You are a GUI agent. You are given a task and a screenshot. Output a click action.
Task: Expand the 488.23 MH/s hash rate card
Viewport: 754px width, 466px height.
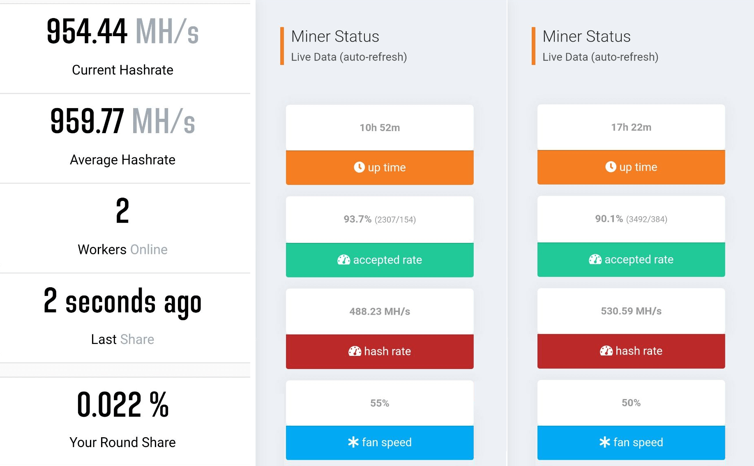pyautogui.click(x=379, y=311)
